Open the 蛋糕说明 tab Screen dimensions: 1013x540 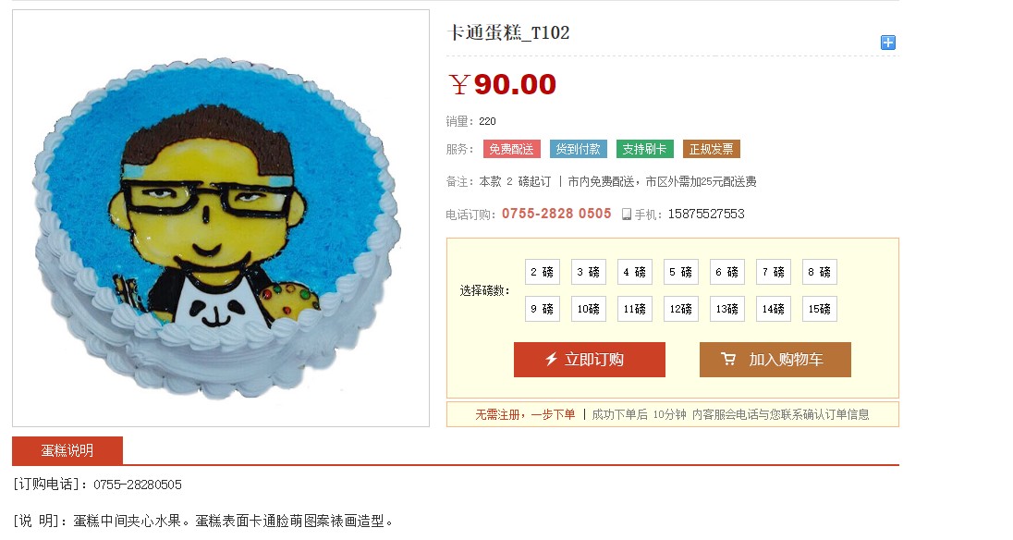point(67,450)
